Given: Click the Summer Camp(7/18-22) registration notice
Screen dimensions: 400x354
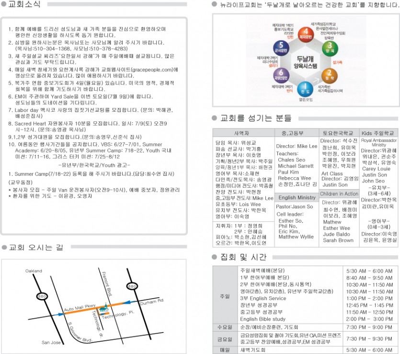Looking at the screenshot, I should tap(91, 174).
